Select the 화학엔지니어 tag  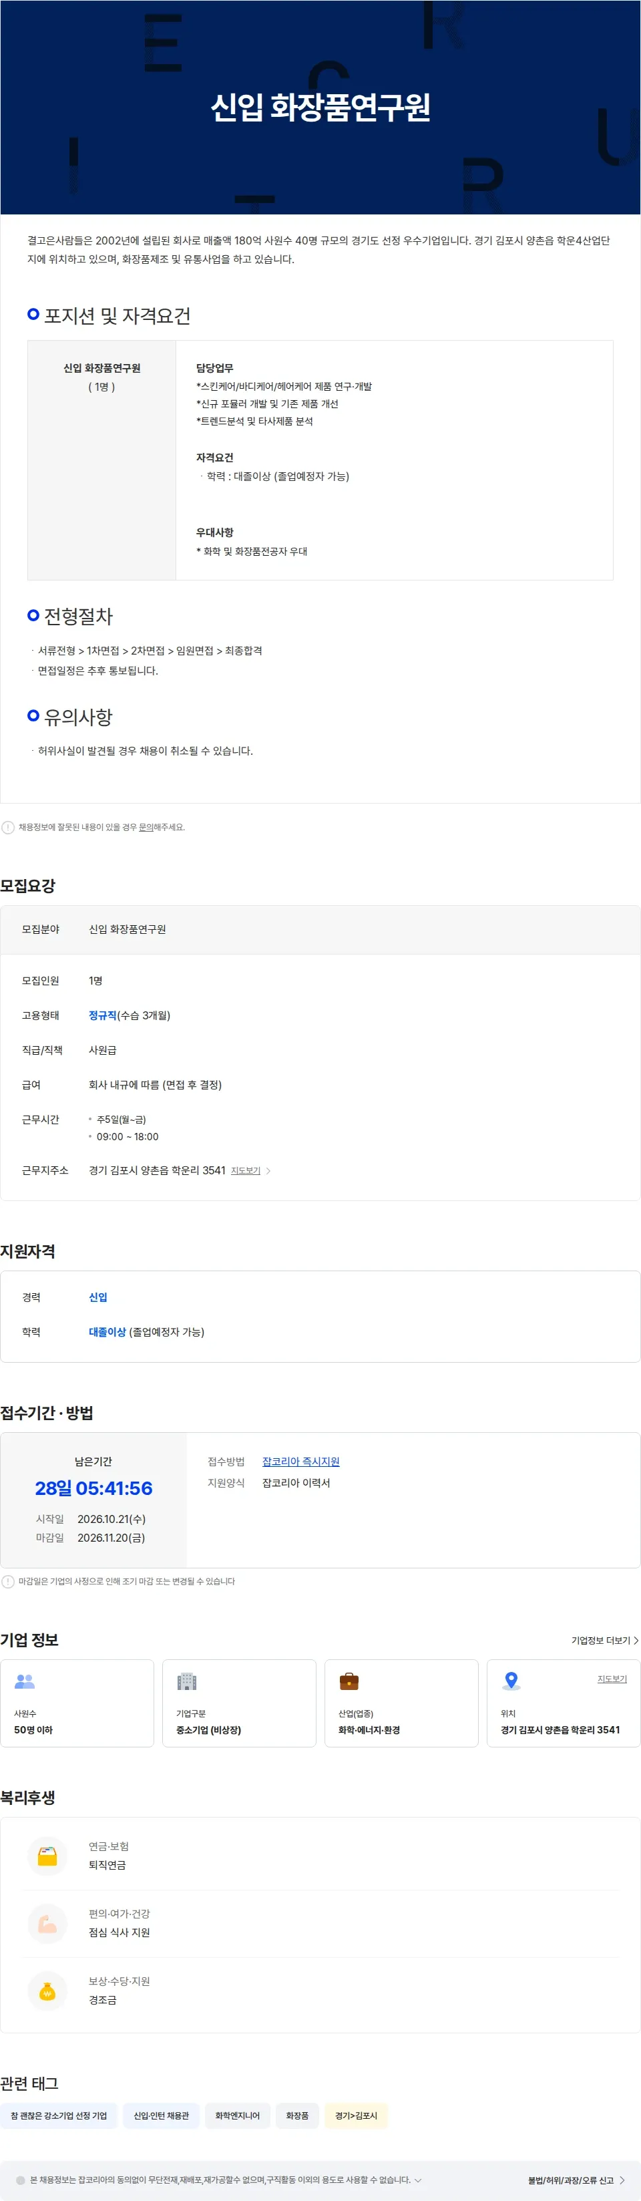(x=237, y=2115)
